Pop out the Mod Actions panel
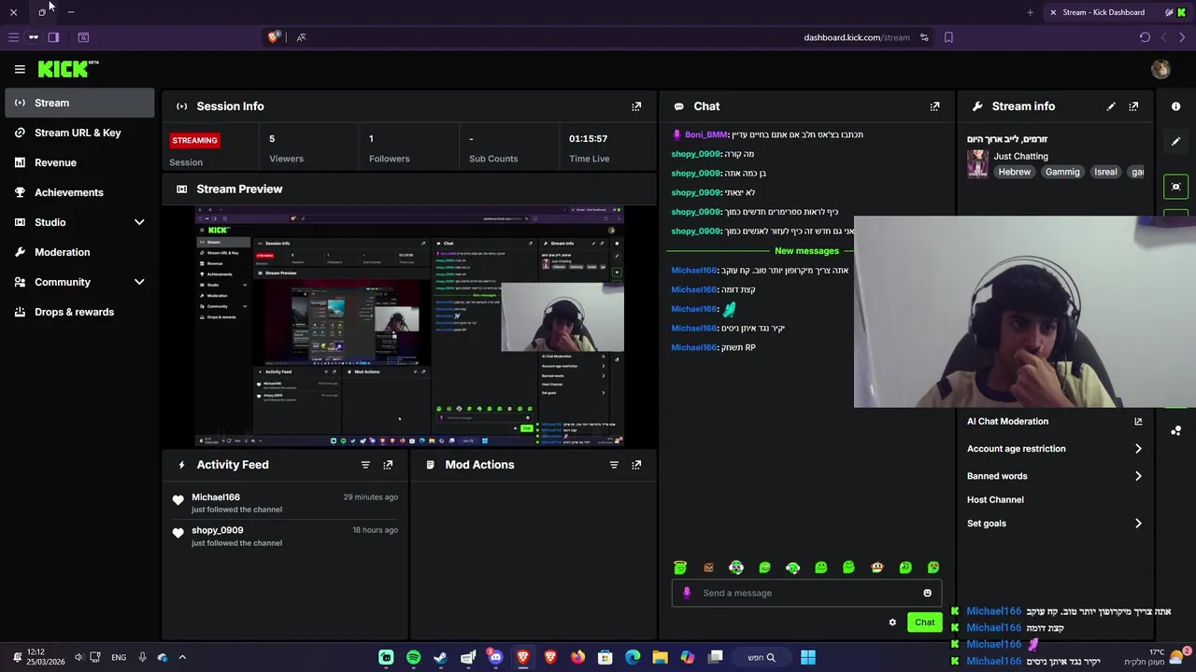1196x672 pixels. pos(636,465)
